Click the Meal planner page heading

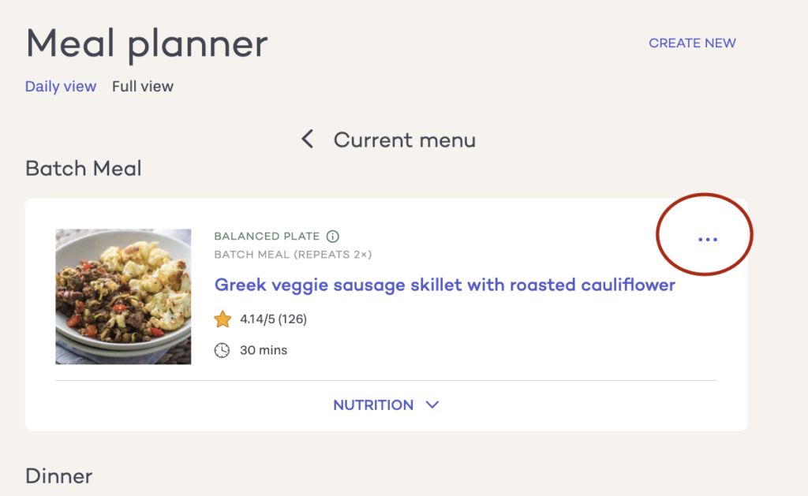pos(147,44)
